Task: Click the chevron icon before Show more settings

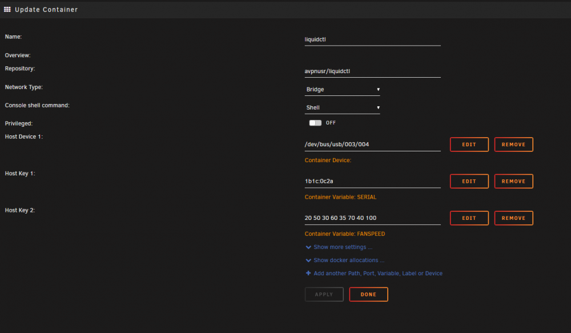Action: click(308, 247)
